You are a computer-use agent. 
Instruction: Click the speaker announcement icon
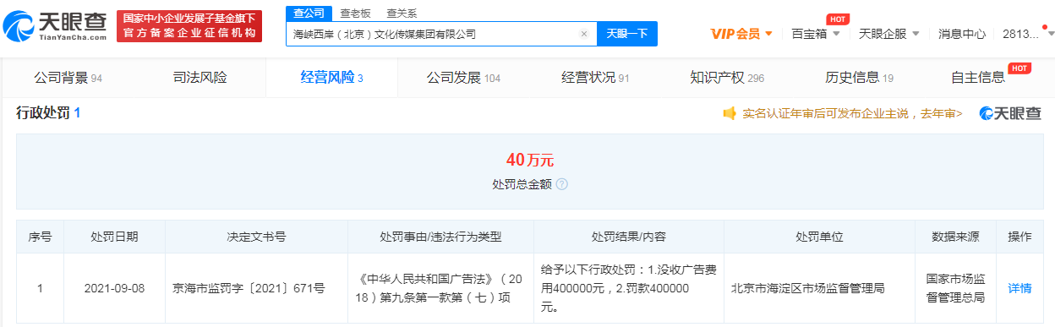click(730, 113)
